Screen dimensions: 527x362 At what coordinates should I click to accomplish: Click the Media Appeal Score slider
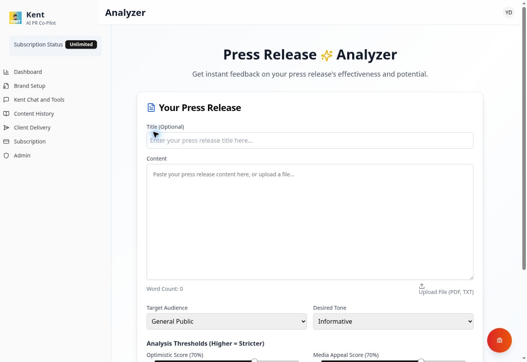(393, 360)
